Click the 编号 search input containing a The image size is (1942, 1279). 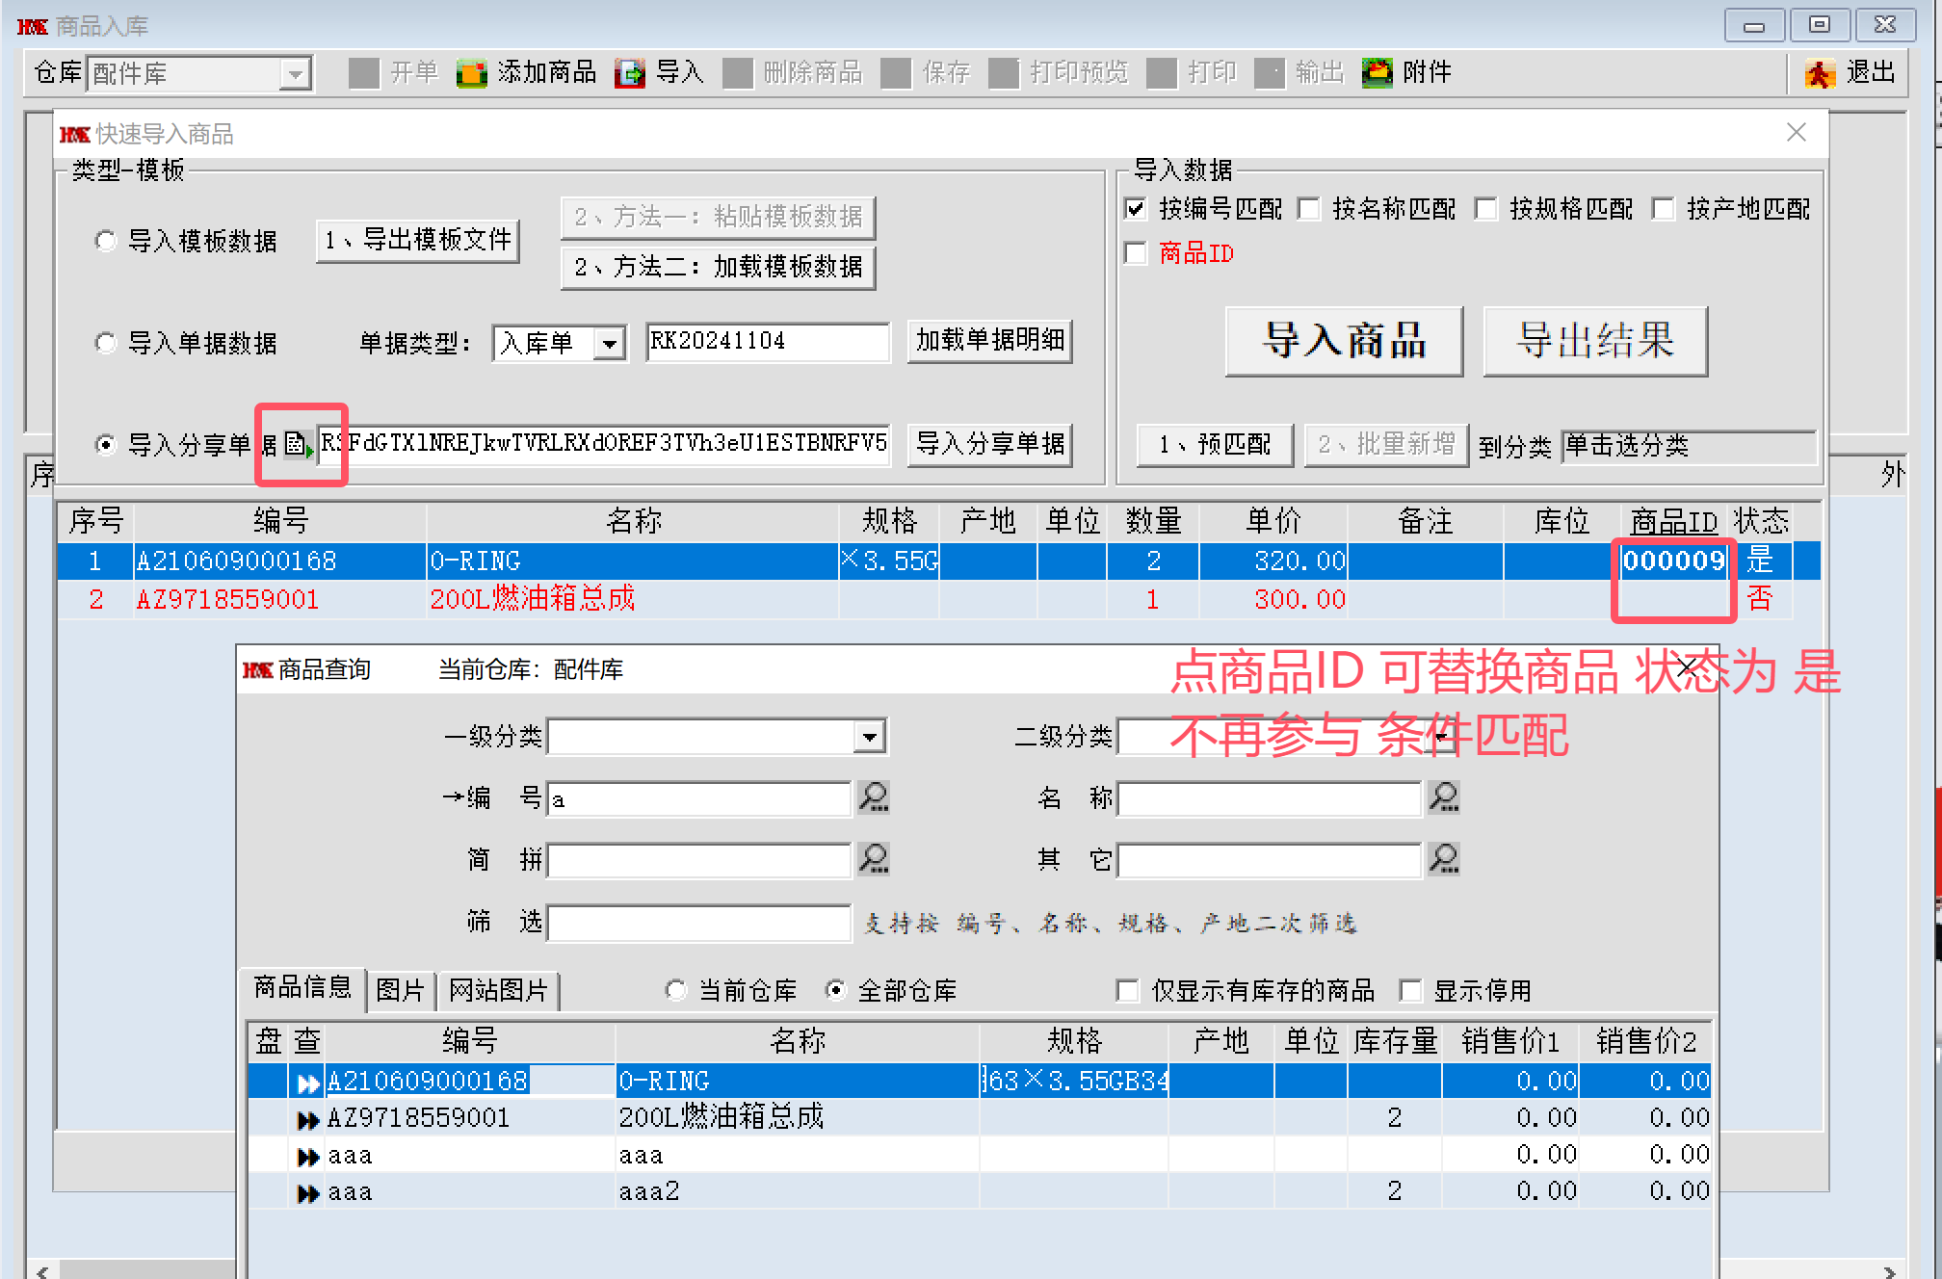[699, 799]
